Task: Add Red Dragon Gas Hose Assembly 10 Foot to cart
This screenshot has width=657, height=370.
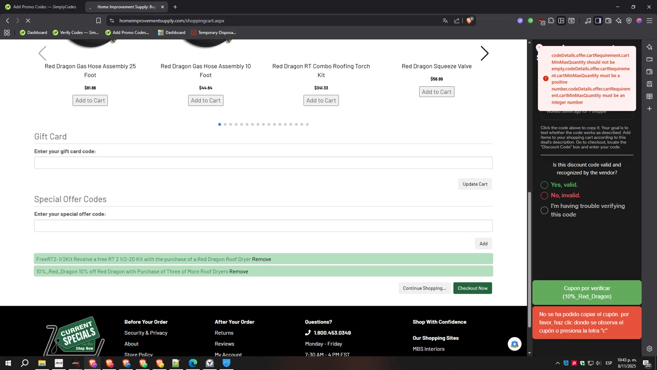Action: coord(206,100)
